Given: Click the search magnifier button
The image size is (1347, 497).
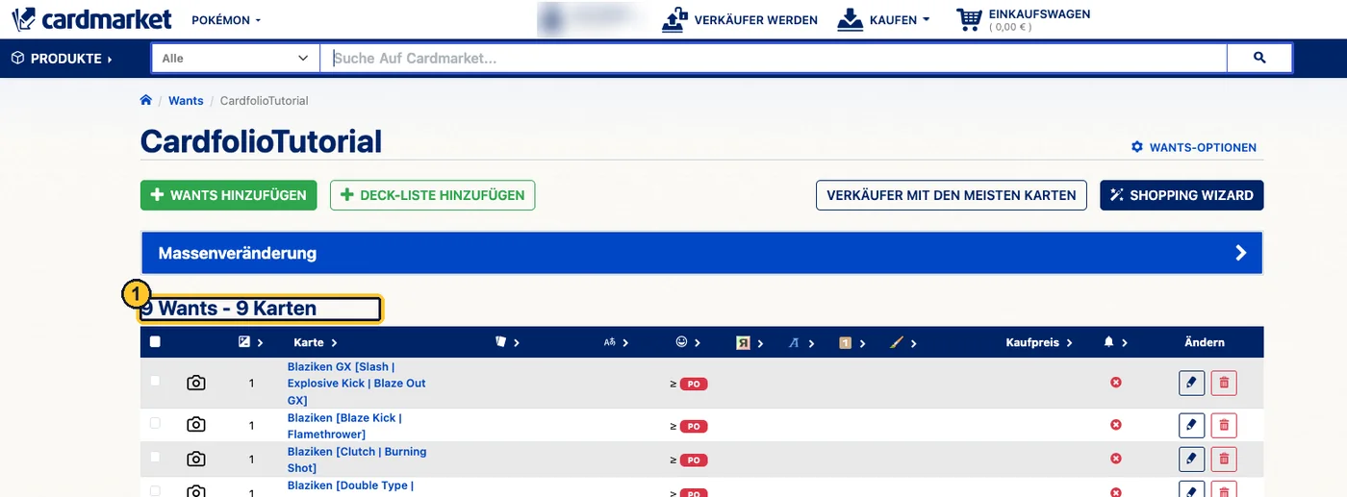Looking at the screenshot, I should pyautogui.click(x=1259, y=59).
